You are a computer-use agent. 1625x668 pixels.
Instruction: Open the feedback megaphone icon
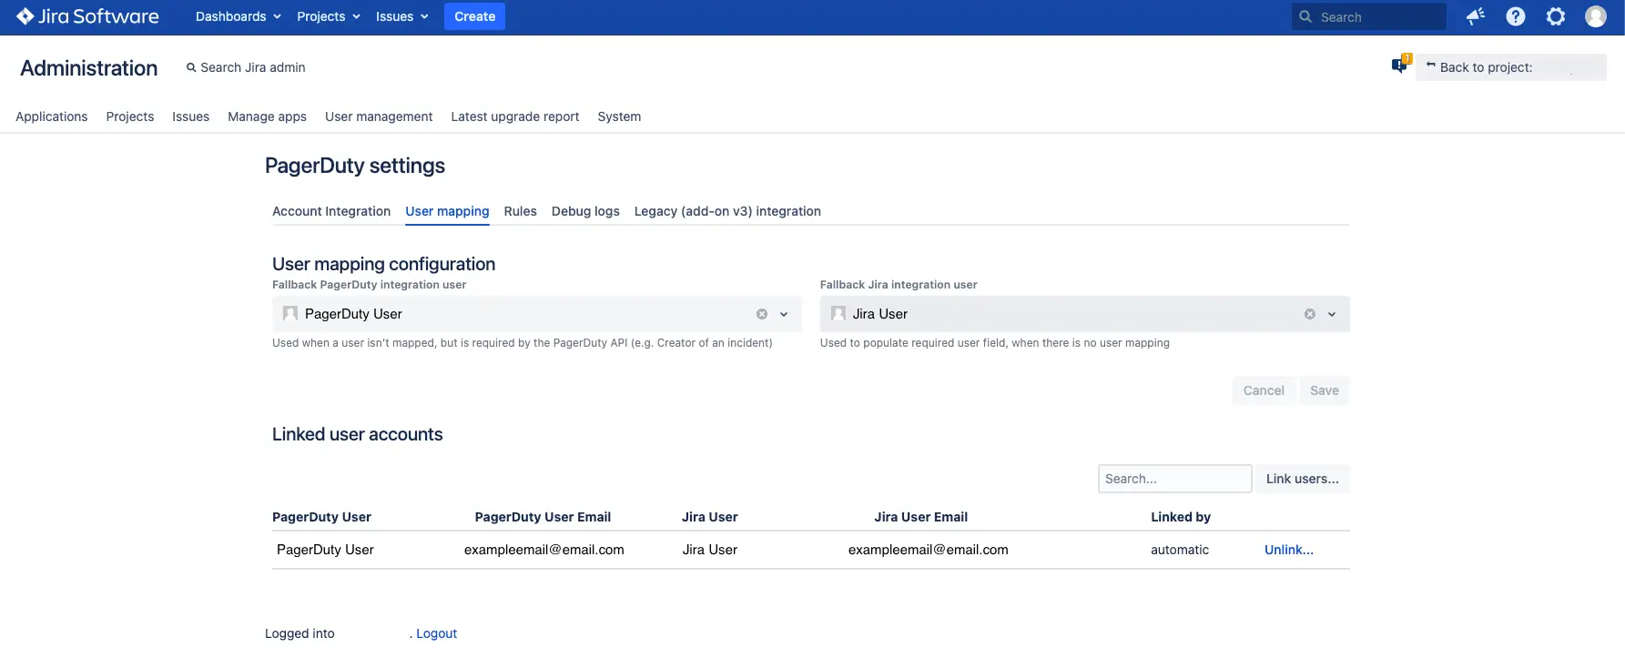coord(1476,16)
